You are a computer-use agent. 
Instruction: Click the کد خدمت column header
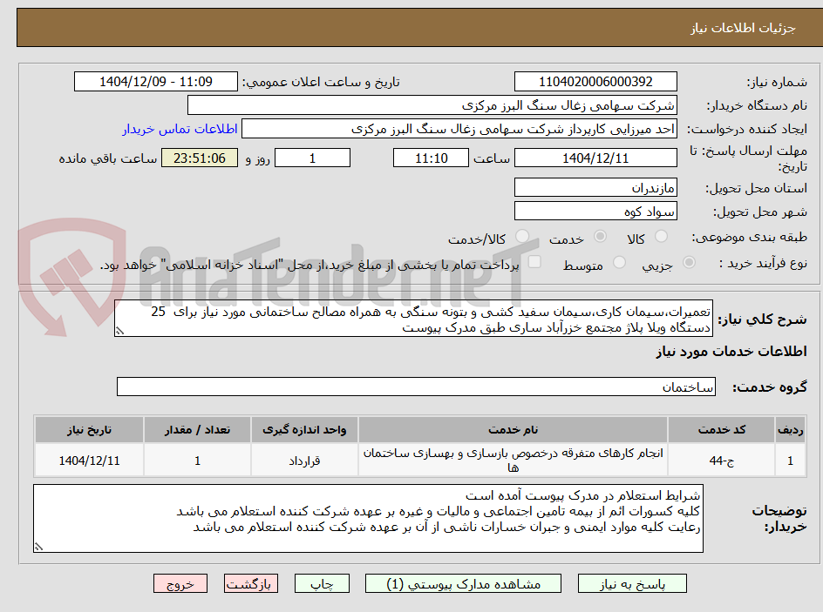point(721,430)
